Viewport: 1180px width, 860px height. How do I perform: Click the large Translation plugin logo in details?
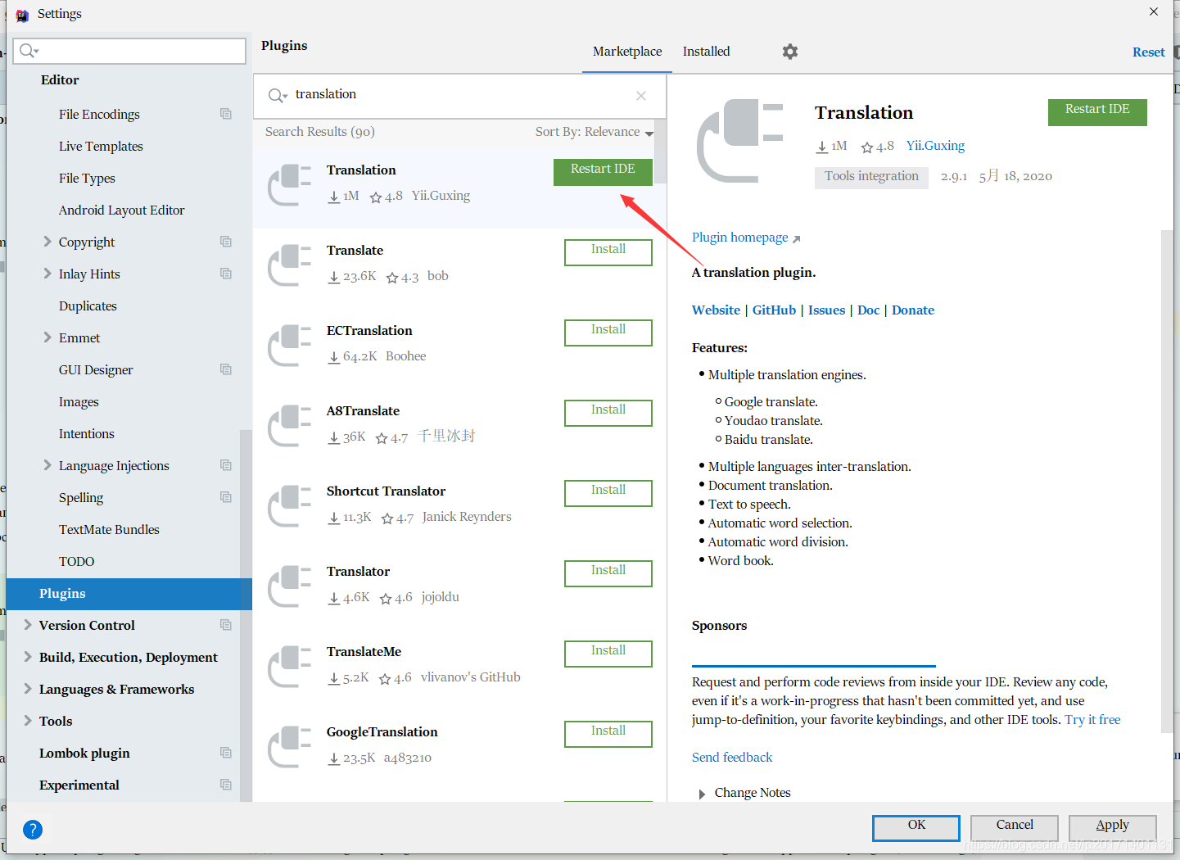tap(740, 141)
